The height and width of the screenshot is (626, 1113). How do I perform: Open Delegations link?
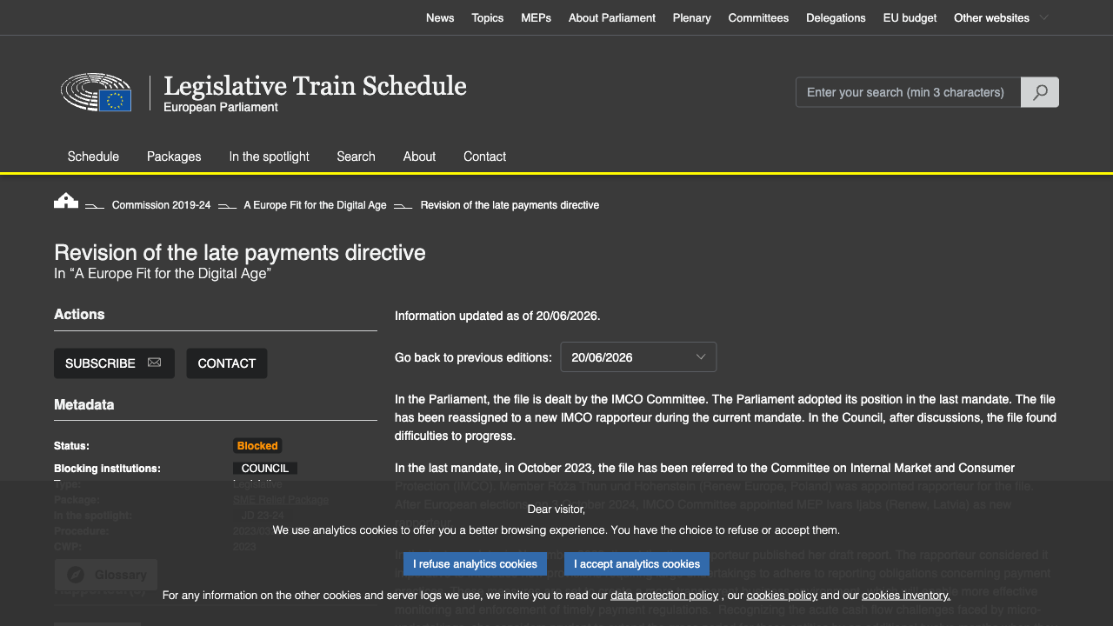tap(836, 17)
